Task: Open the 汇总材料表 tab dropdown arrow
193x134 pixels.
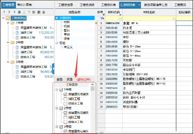Action: tap(139, 5)
